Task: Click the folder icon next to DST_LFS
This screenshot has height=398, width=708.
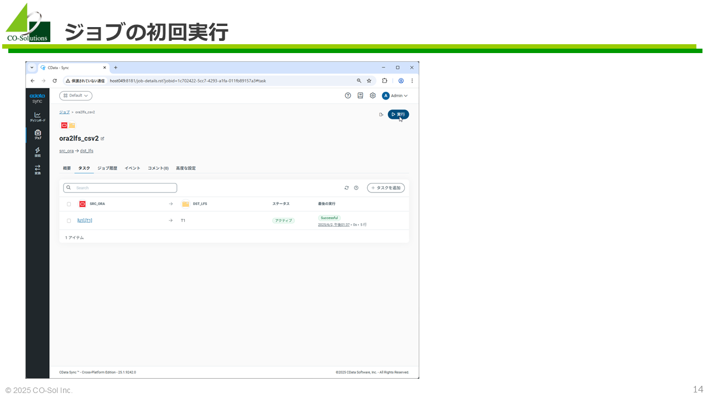Action: pos(185,204)
